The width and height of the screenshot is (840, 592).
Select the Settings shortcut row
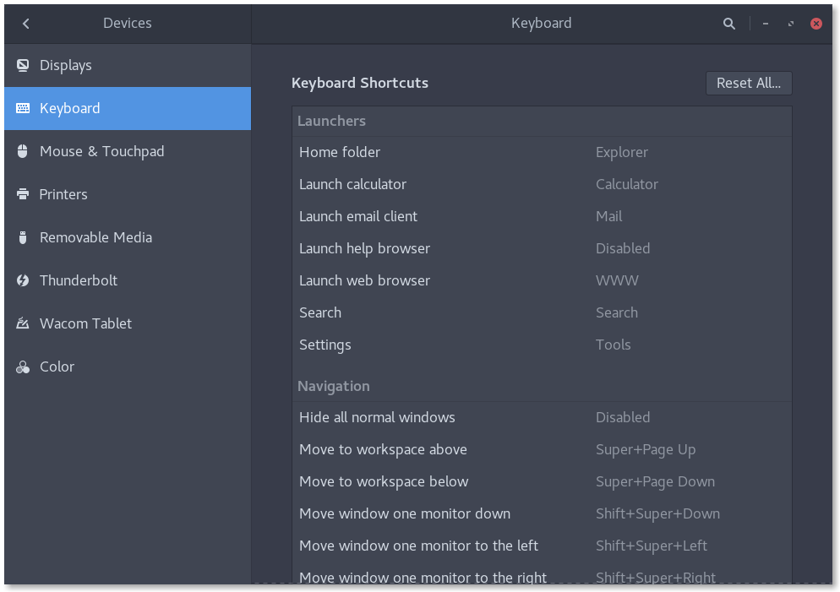tap(542, 345)
